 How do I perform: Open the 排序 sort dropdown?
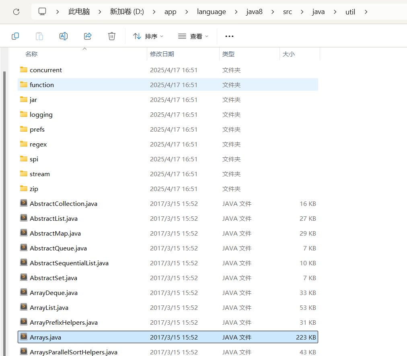[x=148, y=36]
